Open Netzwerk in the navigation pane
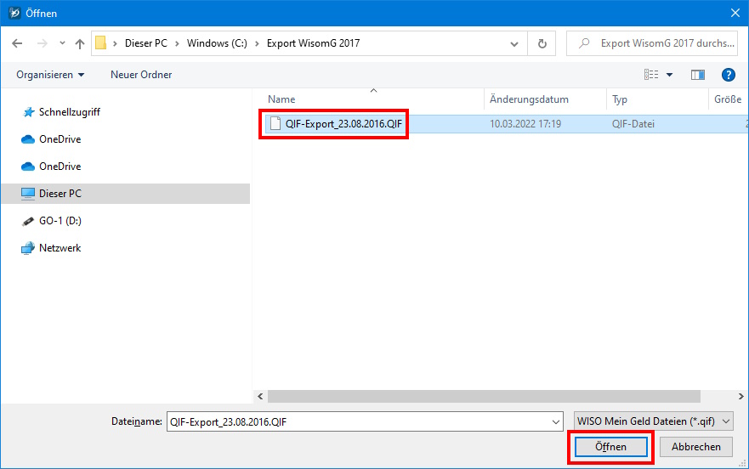 point(60,248)
